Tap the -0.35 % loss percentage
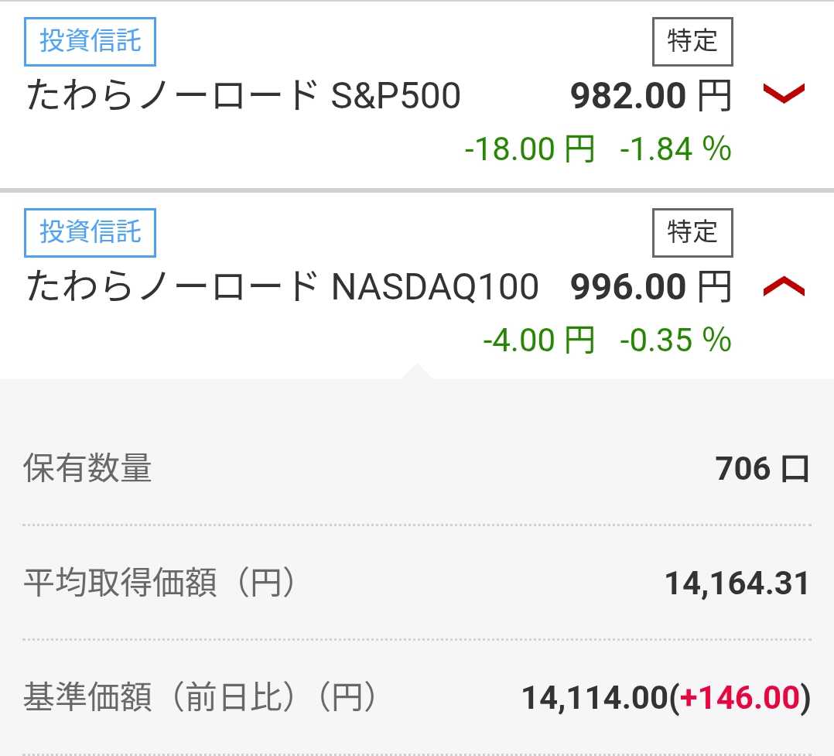 pos(675,340)
